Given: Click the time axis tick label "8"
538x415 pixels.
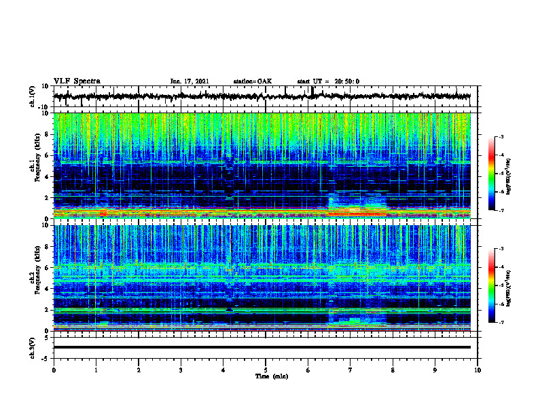Looking at the screenshot, I should pos(393,370).
